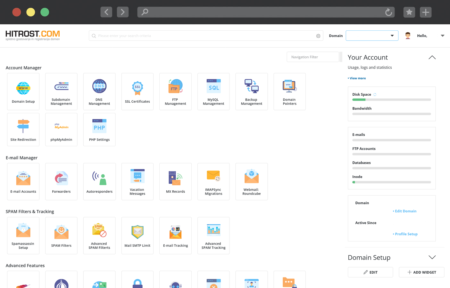Expand the Domain Setup panel

(x=432, y=257)
